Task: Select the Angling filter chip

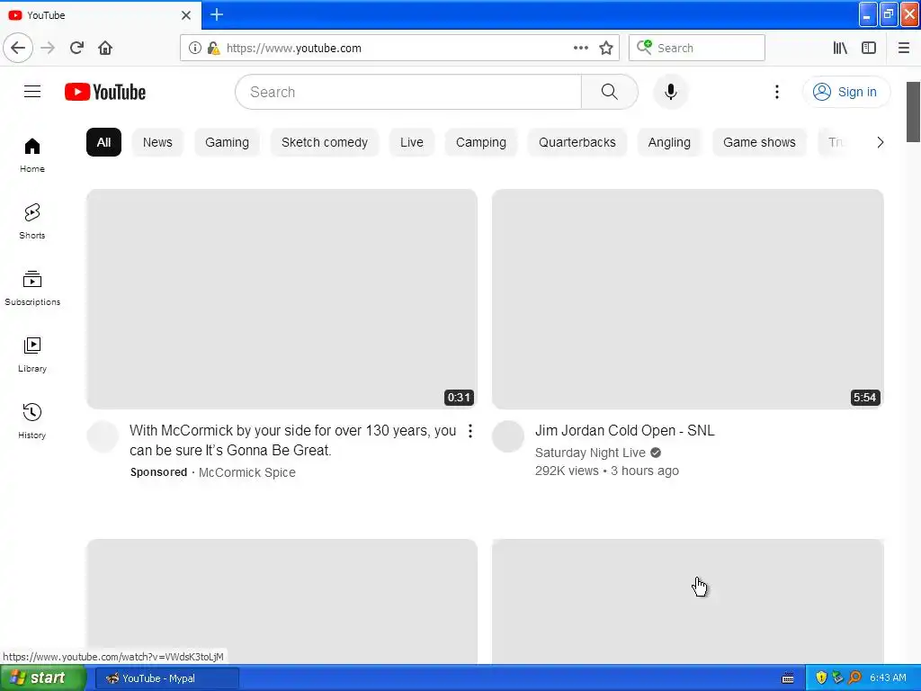Action: point(669,142)
